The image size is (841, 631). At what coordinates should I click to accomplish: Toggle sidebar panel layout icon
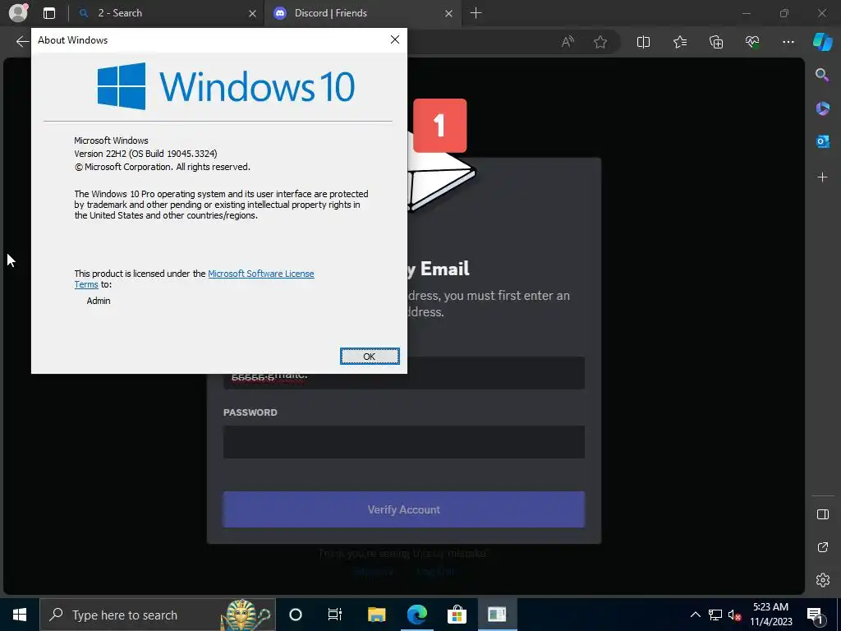(x=822, y=514)
